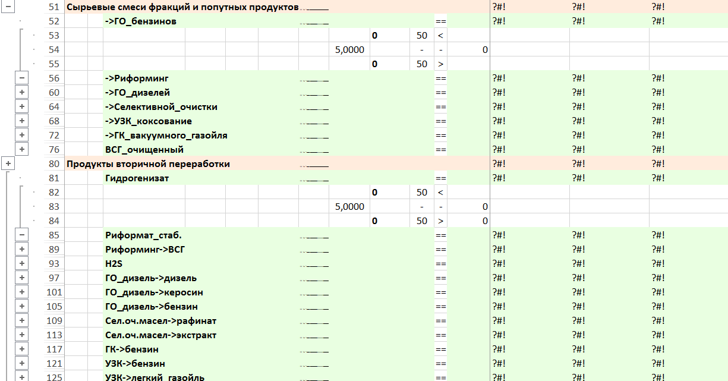Expand the outline group at row 80

8,163
